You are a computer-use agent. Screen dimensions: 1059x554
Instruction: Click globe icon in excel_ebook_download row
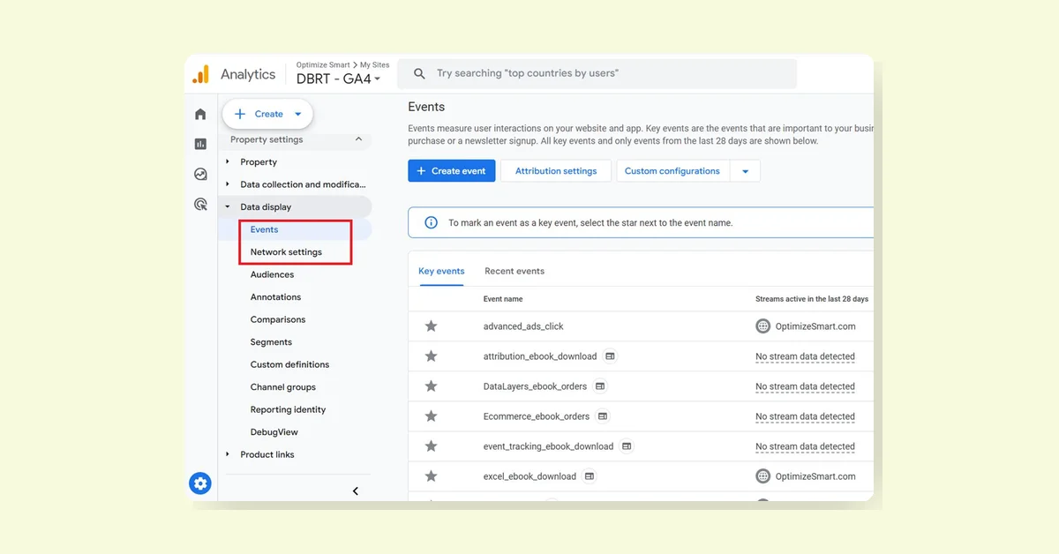tap(763, 476)
